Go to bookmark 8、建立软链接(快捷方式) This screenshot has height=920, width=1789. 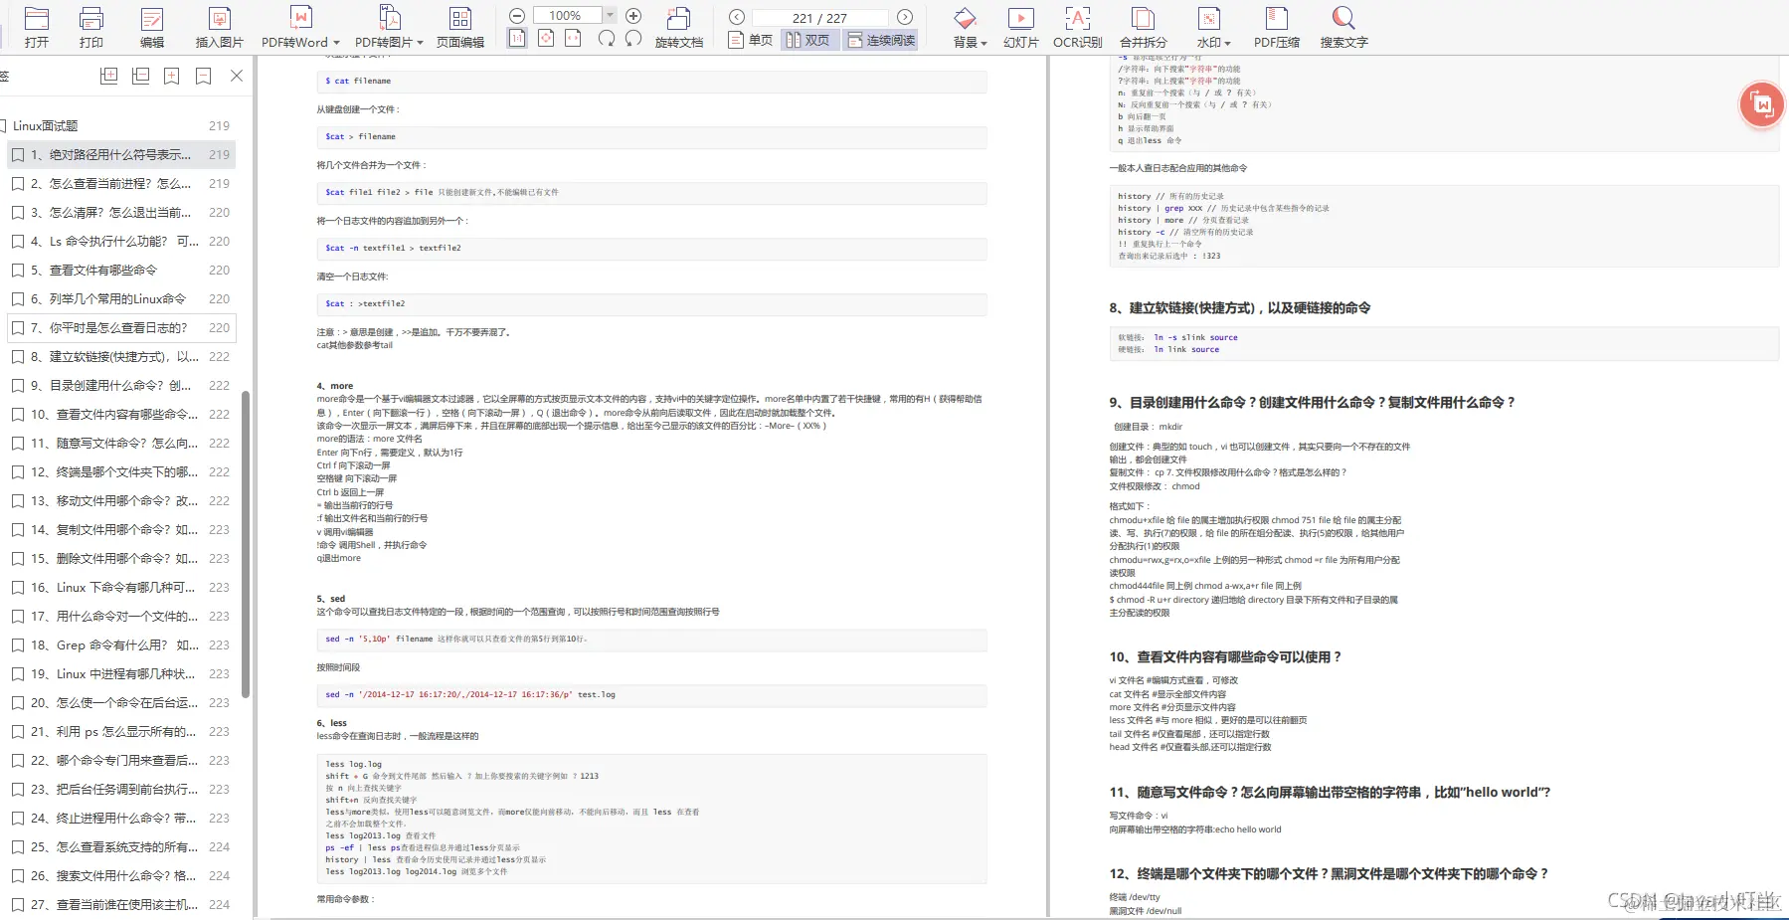click(121, 356)
